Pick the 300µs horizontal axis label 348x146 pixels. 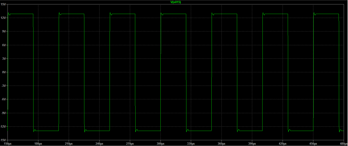tap(161, 143)
